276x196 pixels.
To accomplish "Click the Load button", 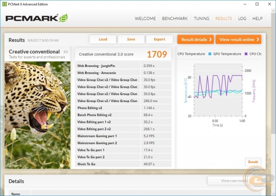I will pos(103,39).
